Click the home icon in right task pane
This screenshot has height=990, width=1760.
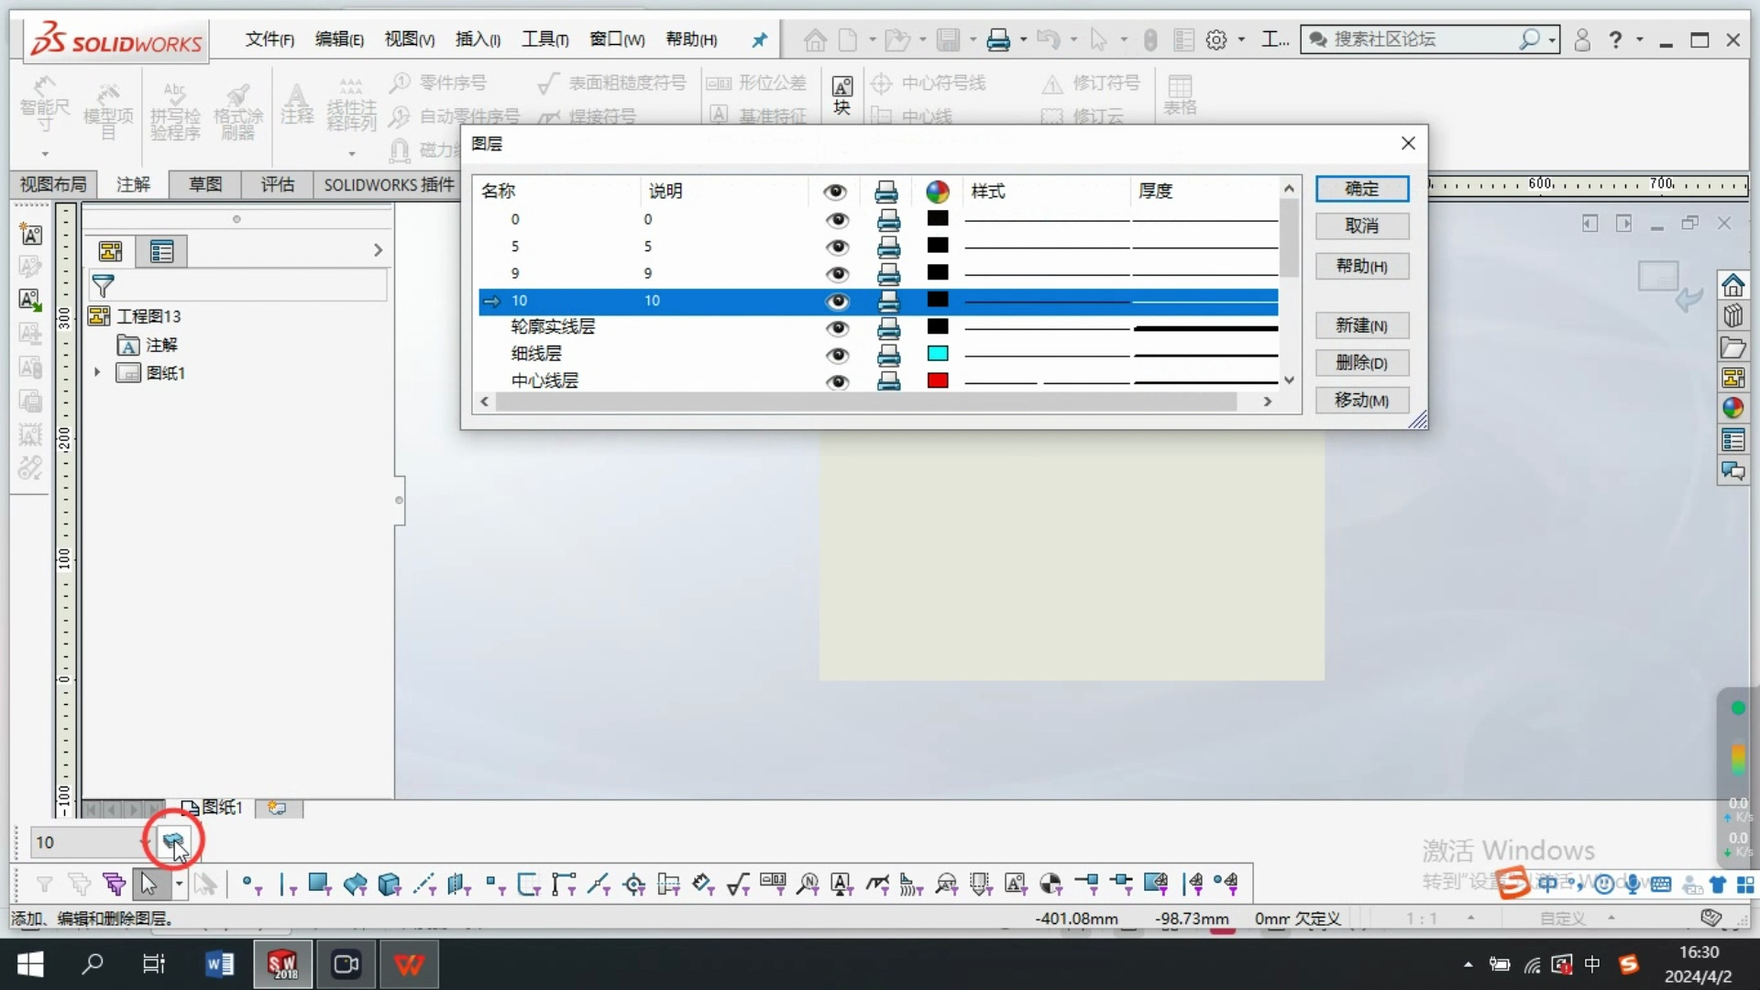click(x=1732, y=286)
